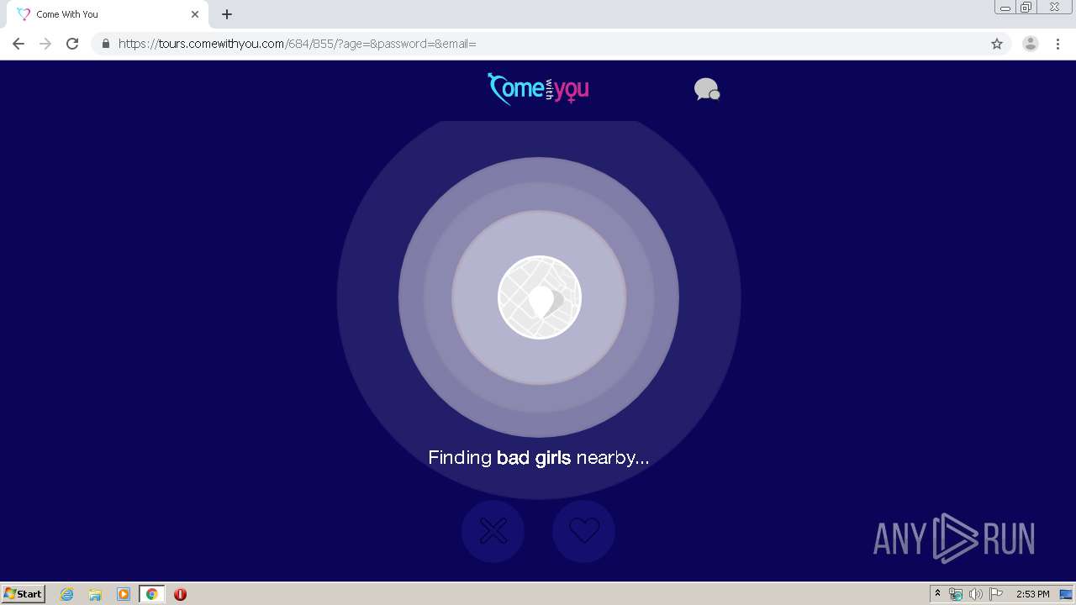Go forward with the browser arrow
The image size is (1076, 605).
tap(45, 44)
